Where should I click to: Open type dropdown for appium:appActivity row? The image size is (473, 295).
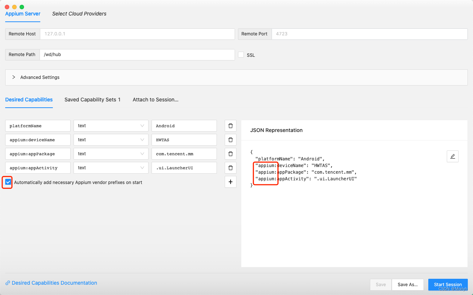click(x=111, y=168)
